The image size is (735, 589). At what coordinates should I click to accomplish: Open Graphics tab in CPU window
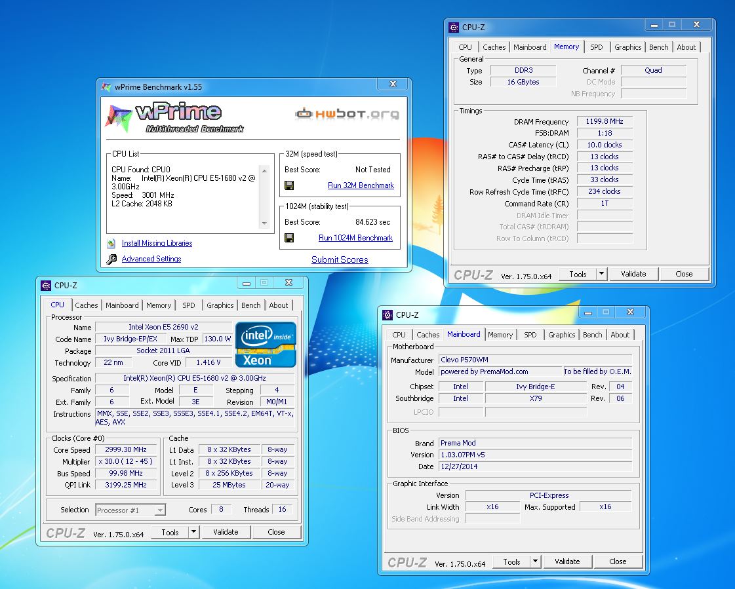[220, 305]
